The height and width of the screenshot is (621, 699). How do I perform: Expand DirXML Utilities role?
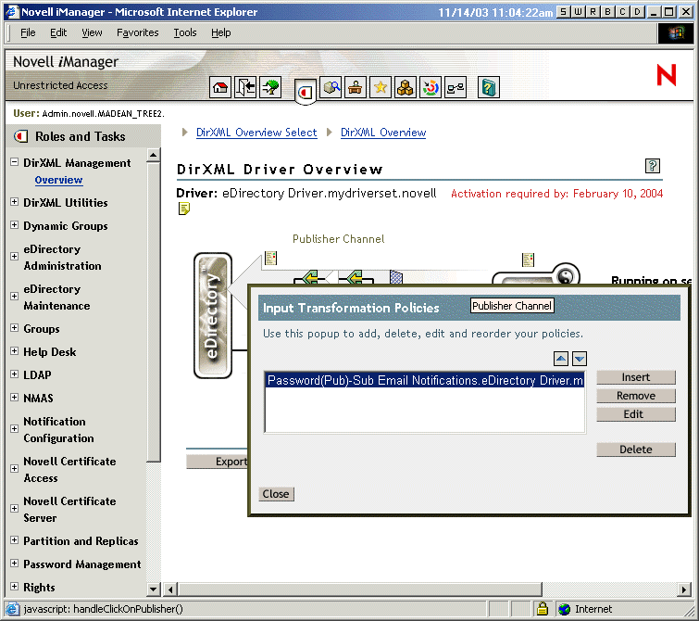[x=14, y=202]
